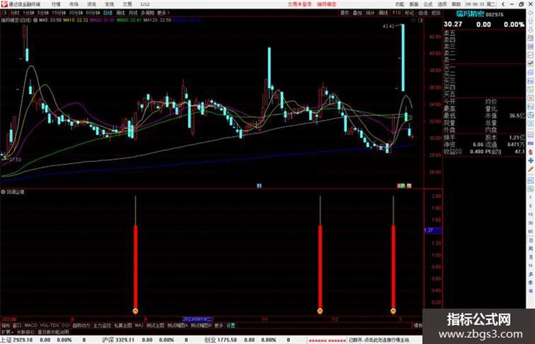Click the 1.37 value marker on indicator axis

433,230
